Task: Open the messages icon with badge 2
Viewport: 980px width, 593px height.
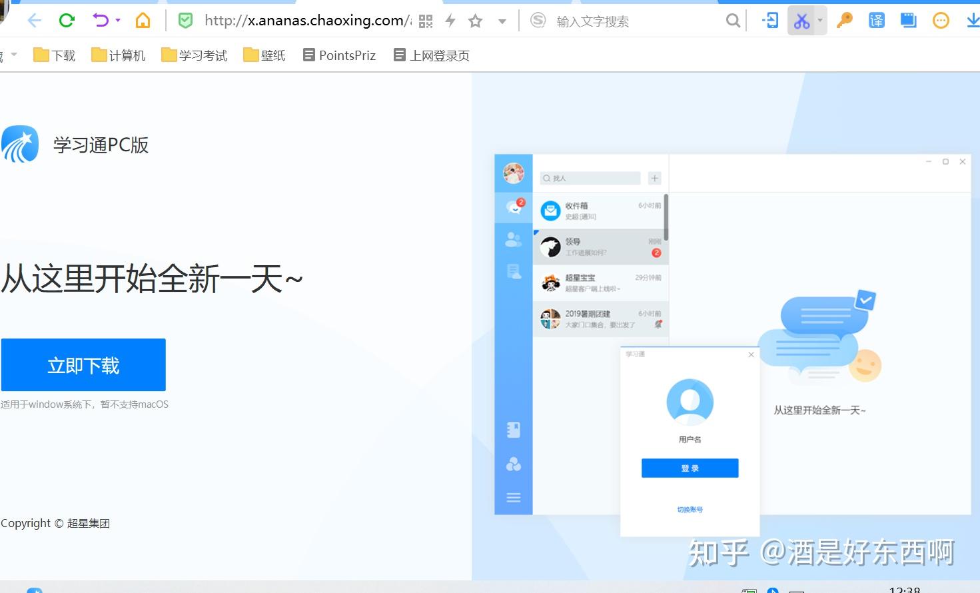Action: pos(514,207)
